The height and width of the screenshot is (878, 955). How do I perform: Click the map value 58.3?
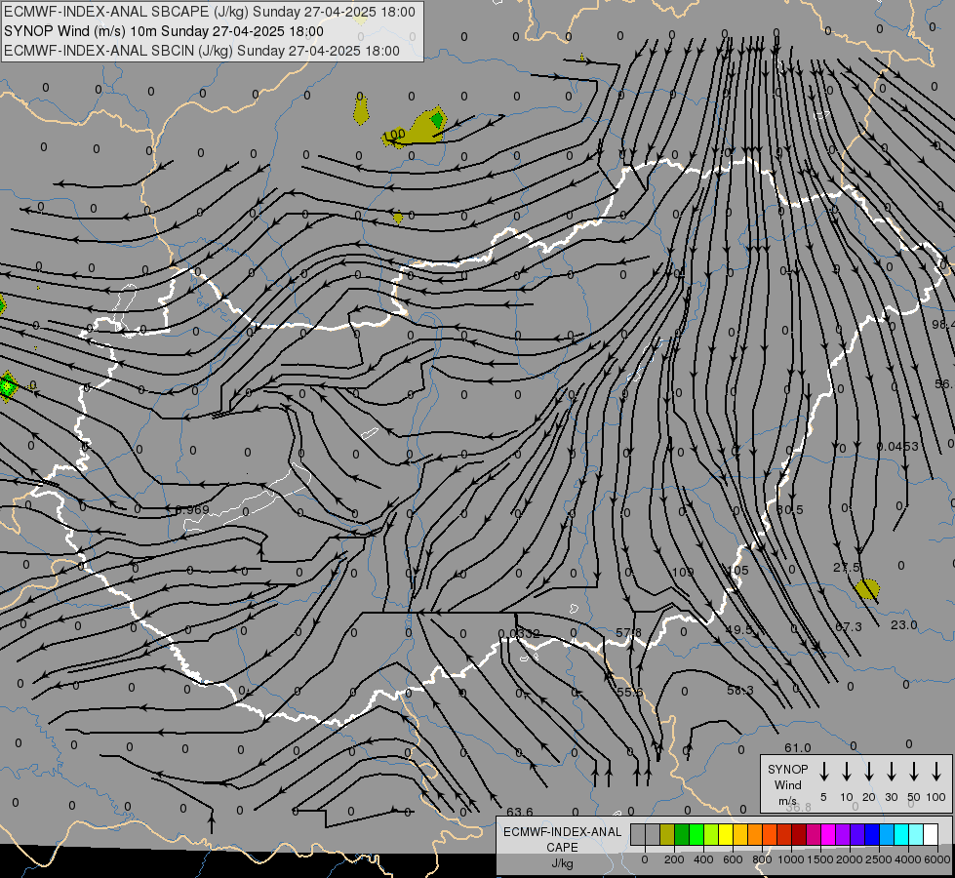point(740,691)
